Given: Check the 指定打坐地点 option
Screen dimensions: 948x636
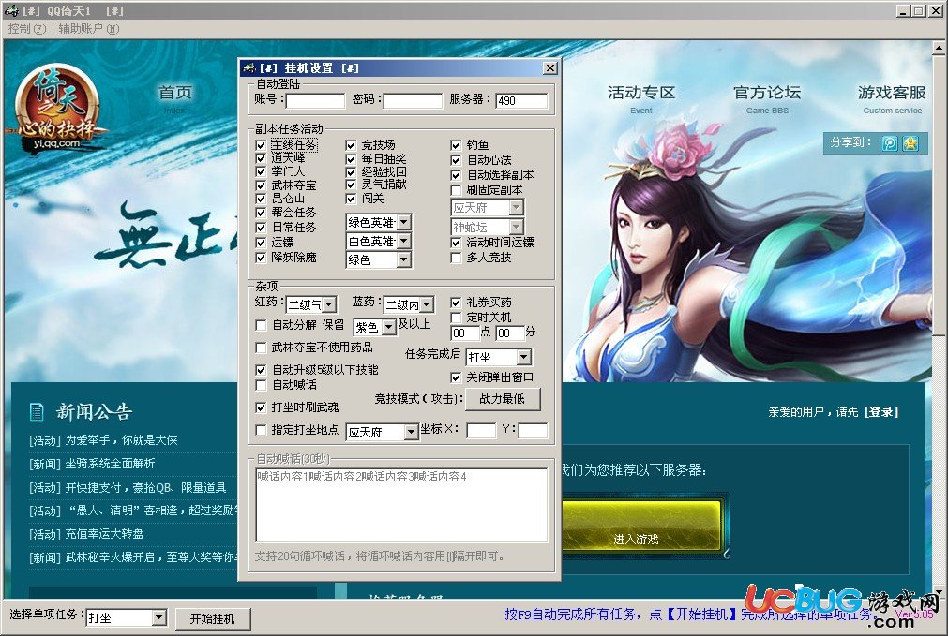Looking at the screenshot, I should click(261, 430).
